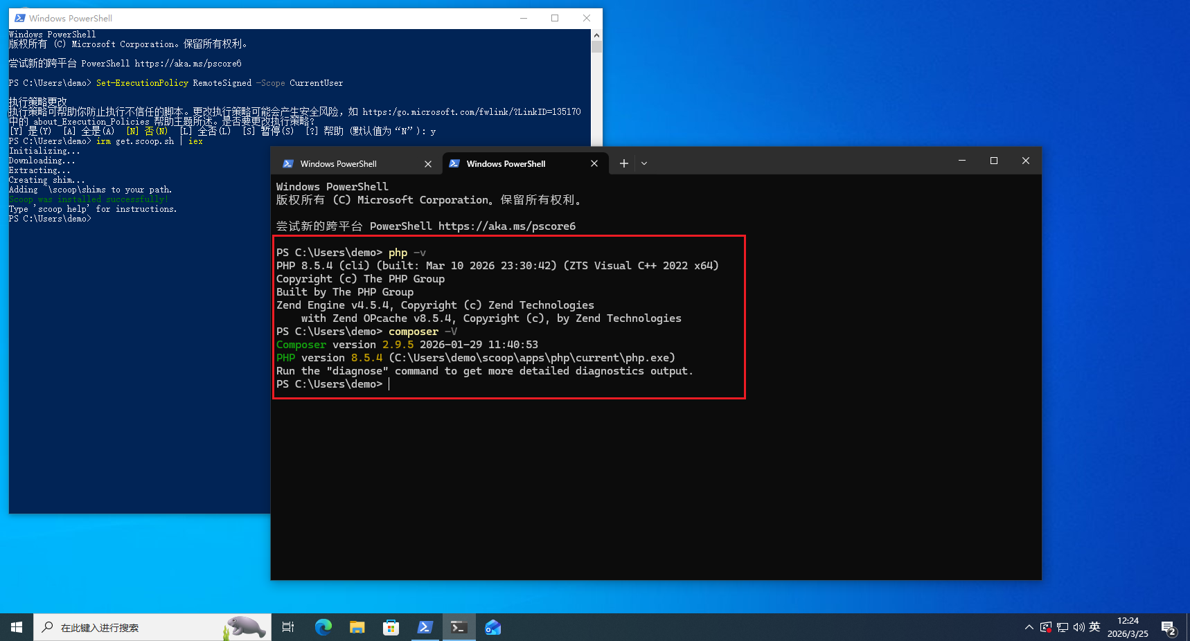Open the Windows Start menu
1190x641 pixels.
pyautogui.click(x=17, y=627)
